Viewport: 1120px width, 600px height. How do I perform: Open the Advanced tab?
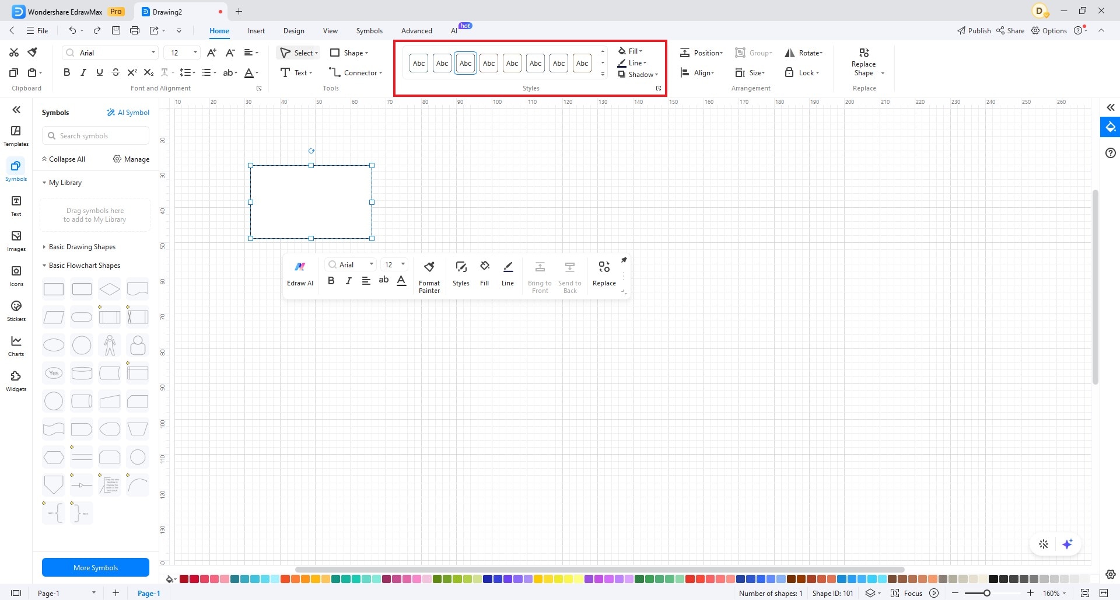click(416, 30)
